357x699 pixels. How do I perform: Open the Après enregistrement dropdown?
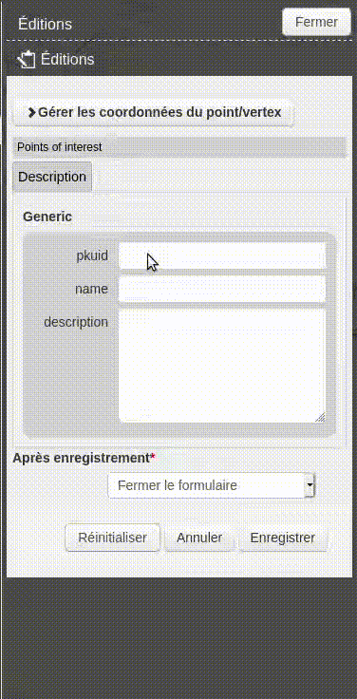(212, 485)
